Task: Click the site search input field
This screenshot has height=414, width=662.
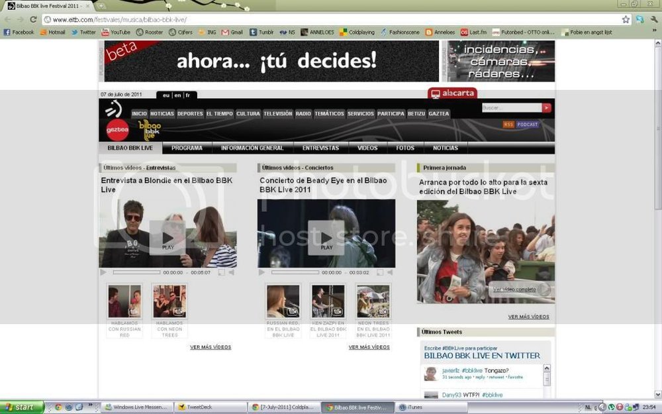Action: [512, 108]
